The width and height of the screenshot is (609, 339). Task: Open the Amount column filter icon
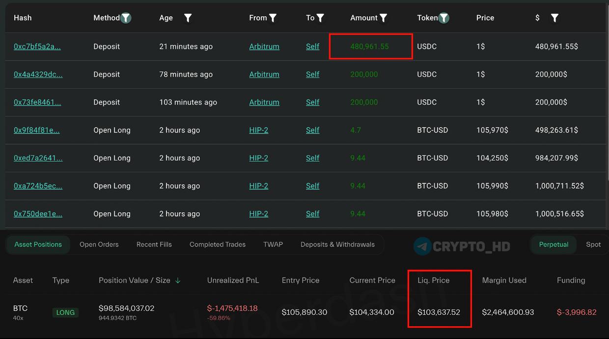click(x=384, y=18)
